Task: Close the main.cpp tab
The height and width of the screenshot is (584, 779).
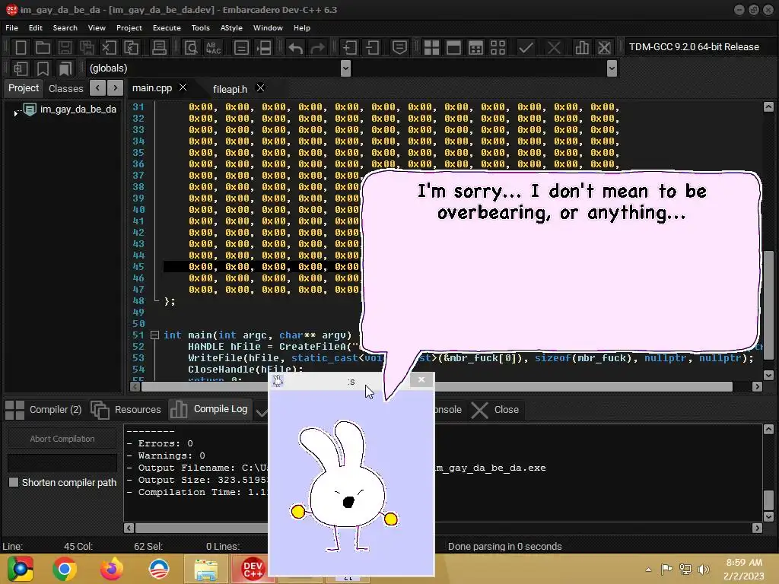Action: pyautogui.click(x=183, y=87)
